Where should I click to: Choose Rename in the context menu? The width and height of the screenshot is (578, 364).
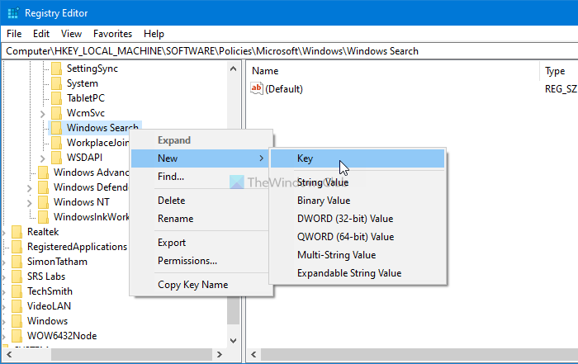[x=201, y=219]
